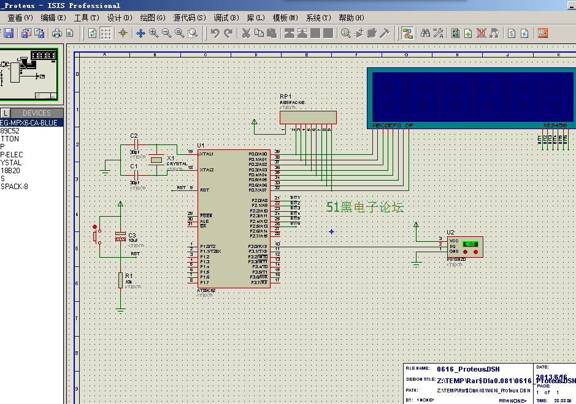Click the L library button beside DEVICES
This screenshot has width=576, height=404.
6,113
